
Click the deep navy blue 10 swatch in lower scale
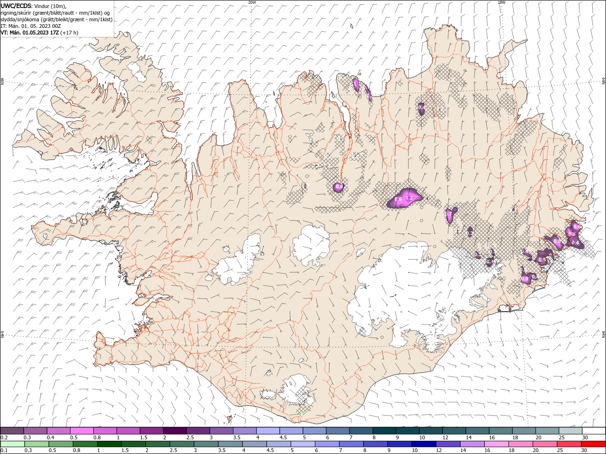click(x=424, y=444)
